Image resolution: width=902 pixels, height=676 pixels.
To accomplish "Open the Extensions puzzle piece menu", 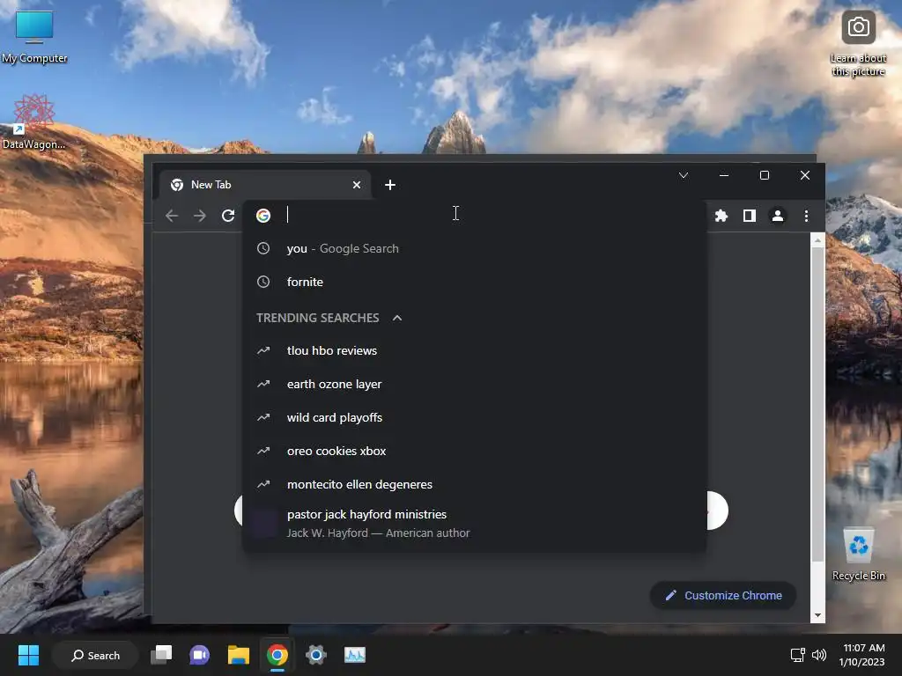I will (721, 216).
